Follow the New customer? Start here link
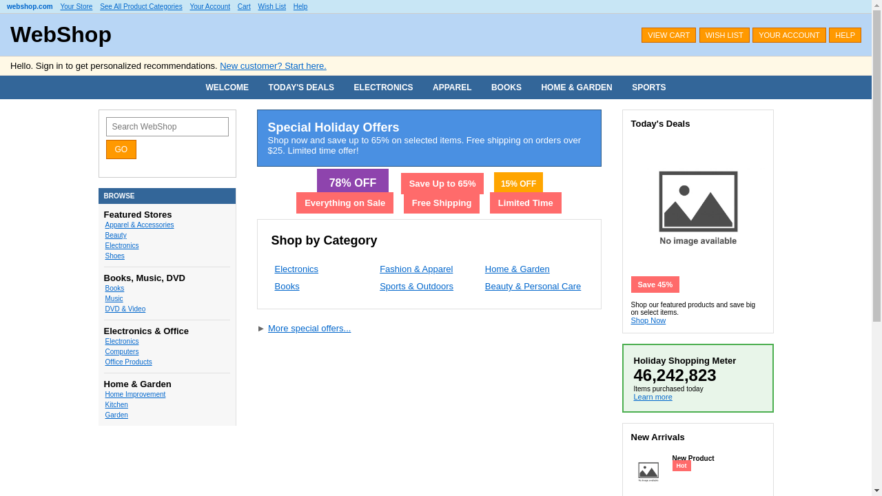 tap(272, 65)
